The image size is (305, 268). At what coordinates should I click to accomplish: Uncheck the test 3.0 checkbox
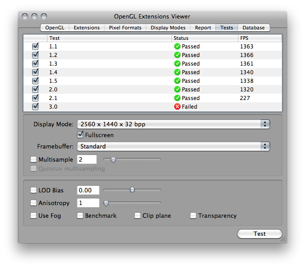35,106
